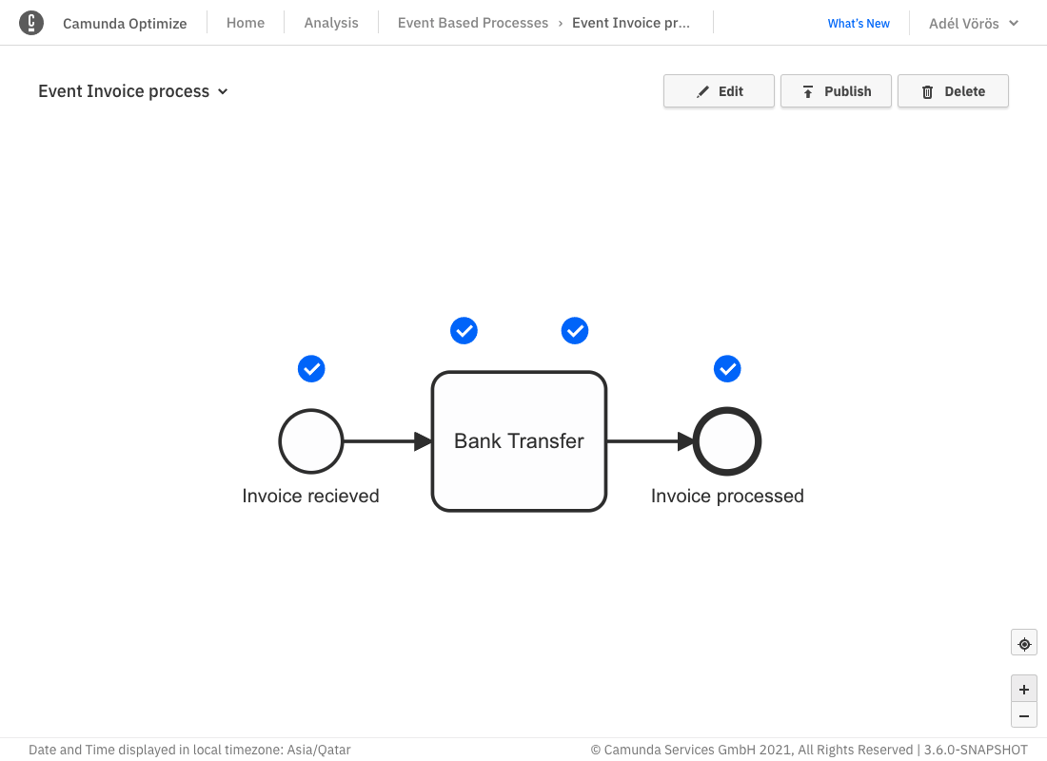Click the zoom in plus icon
The height and width of the screenshot is (761, 1047).
(x=1024, y=689)
